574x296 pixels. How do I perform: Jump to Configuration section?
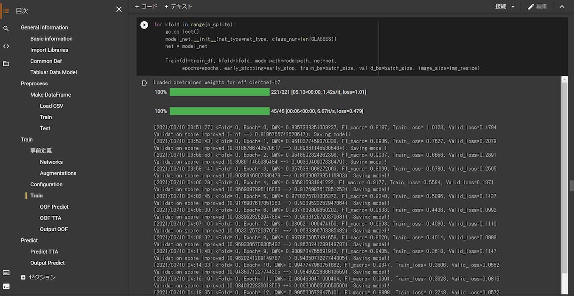click(x=47, y=185)
